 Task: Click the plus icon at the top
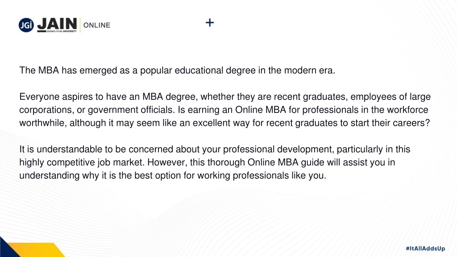click(x=210, y=22)
